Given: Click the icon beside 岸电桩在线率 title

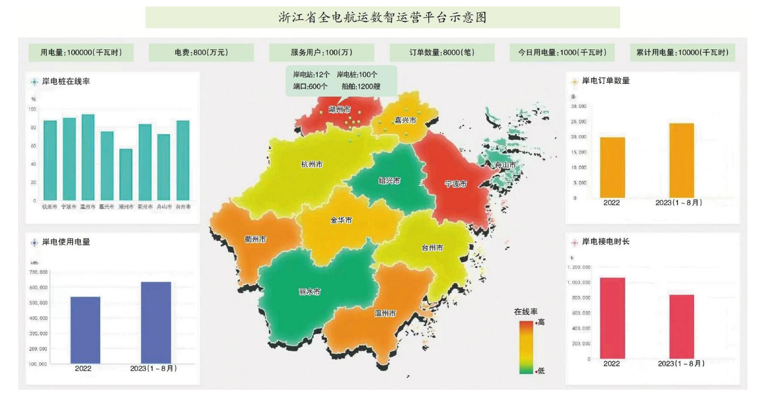Looking at the screenshot, I should click(34, 82).
